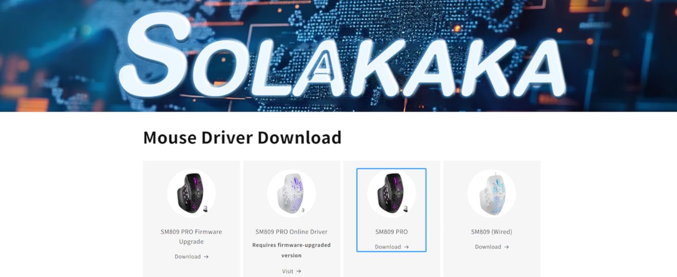Screen dimensions: 677x277
Task: Click the arrow icon beside SM809 (Wired) Download
Action: click(507, 247)
